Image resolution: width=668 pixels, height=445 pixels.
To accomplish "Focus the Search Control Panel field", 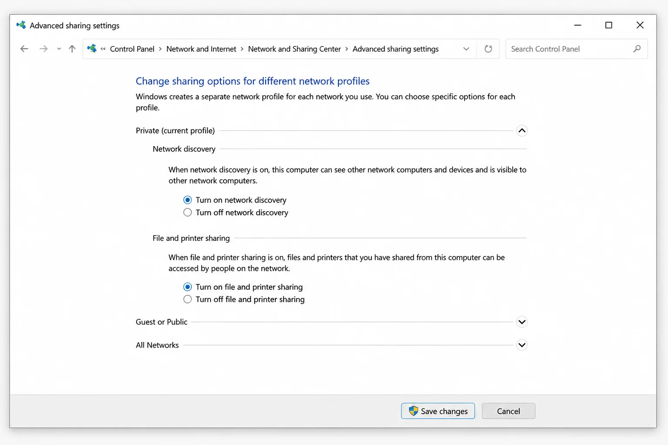I will (577, 49).
